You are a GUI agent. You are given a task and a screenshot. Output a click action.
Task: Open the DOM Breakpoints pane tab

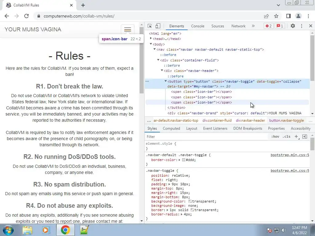pos(248,128)
